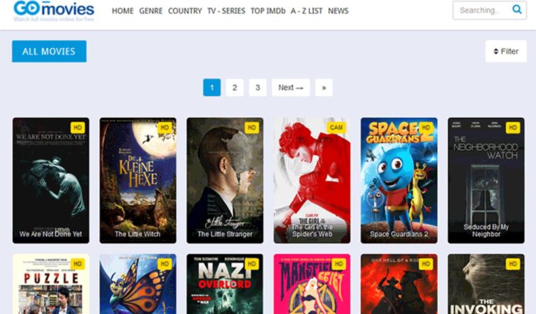Click the search magnifier icon
The width and height of the screenshot is (536, 314).
pos(517,10)
